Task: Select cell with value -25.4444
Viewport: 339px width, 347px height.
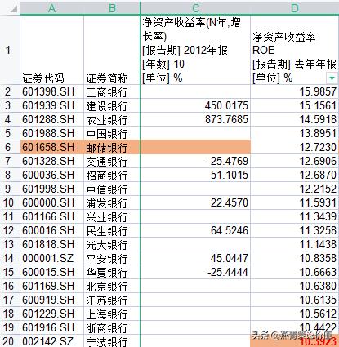Action: click(x=195, y=272)
